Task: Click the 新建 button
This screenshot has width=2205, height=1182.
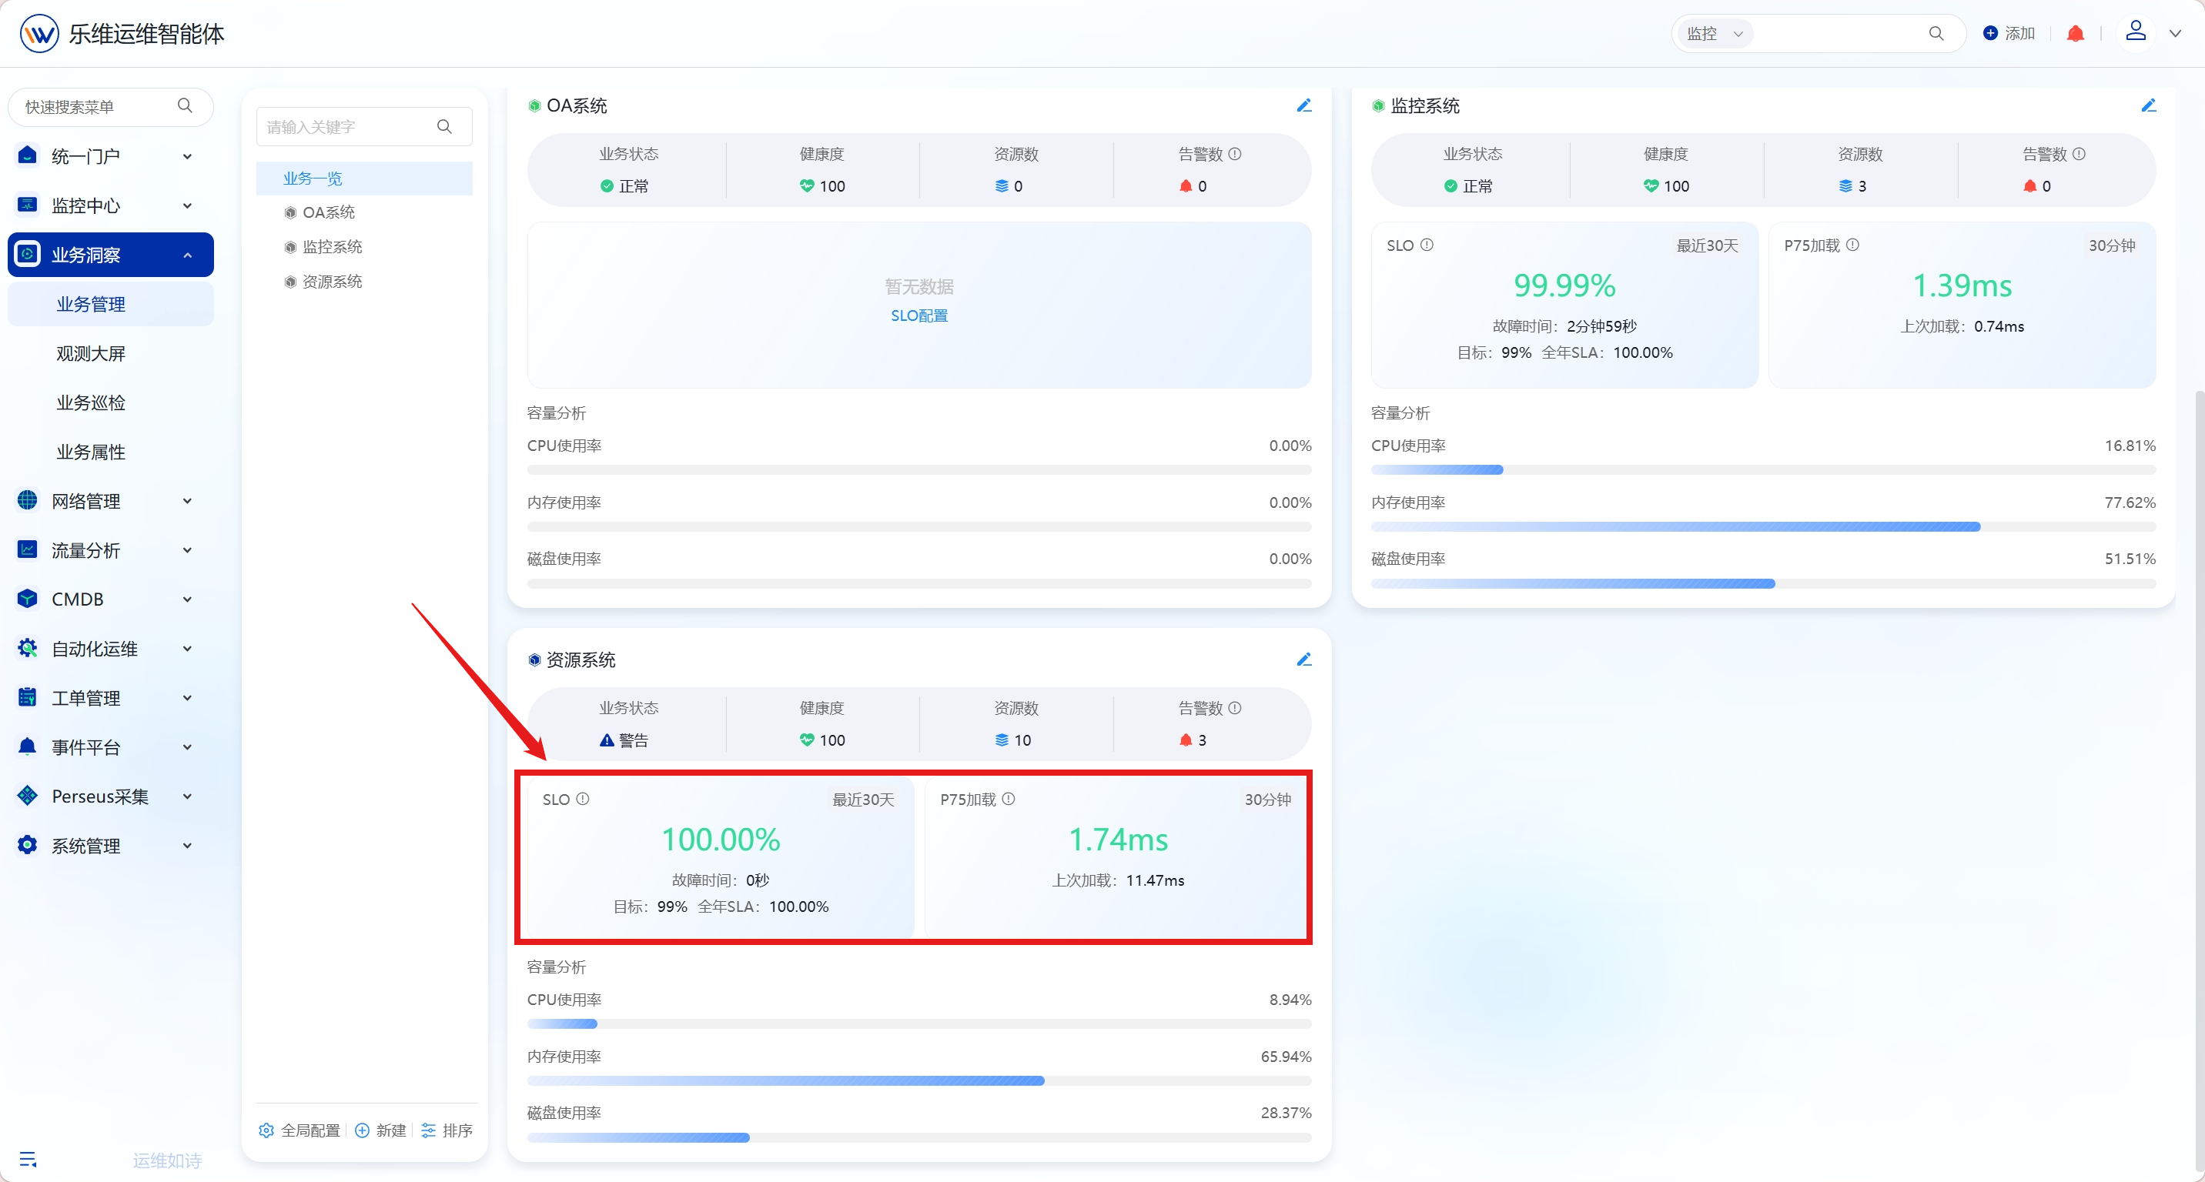Action: click(x=380, y=1130)
